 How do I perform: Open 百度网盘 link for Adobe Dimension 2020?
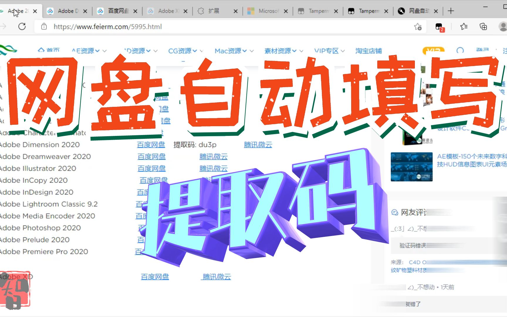coord(151,145)
